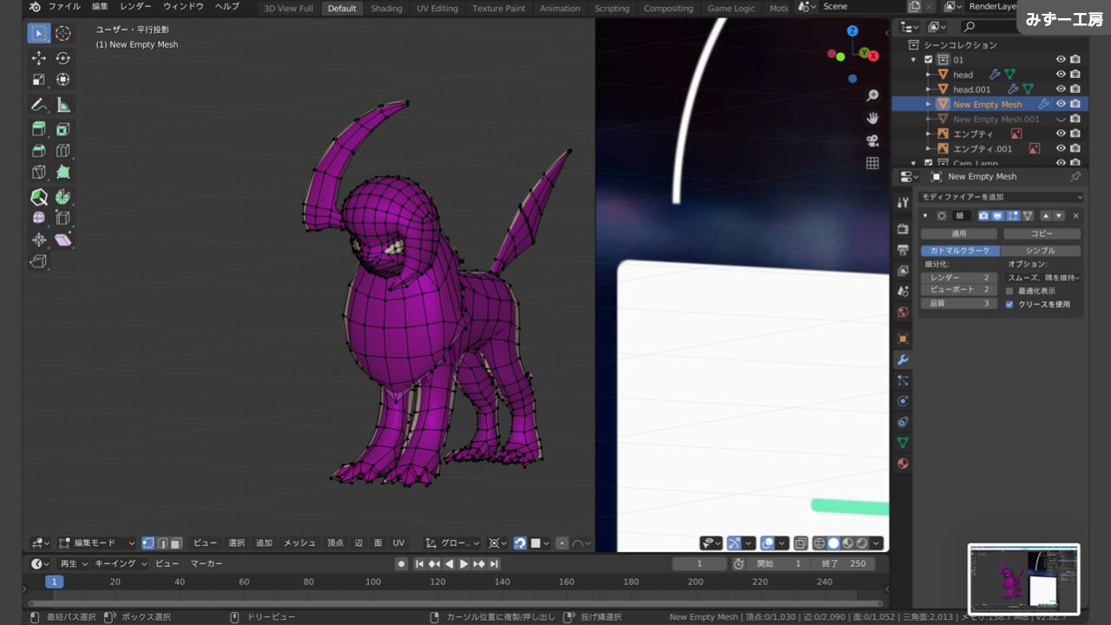Open the ファイル menu

pos(64,7)
